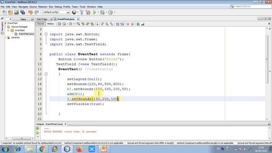The image size is (272, 153).
Task: Open the Tools menu
Action: click(x=82, y=7)
